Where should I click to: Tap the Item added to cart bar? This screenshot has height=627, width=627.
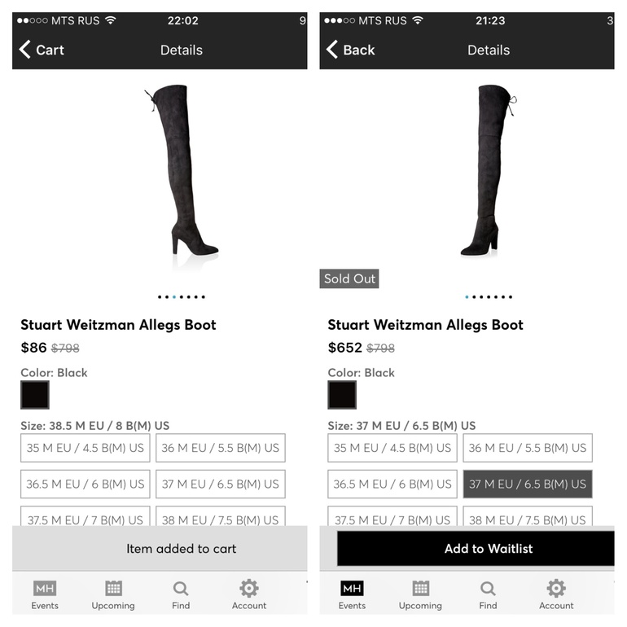[x=160, y=548]
